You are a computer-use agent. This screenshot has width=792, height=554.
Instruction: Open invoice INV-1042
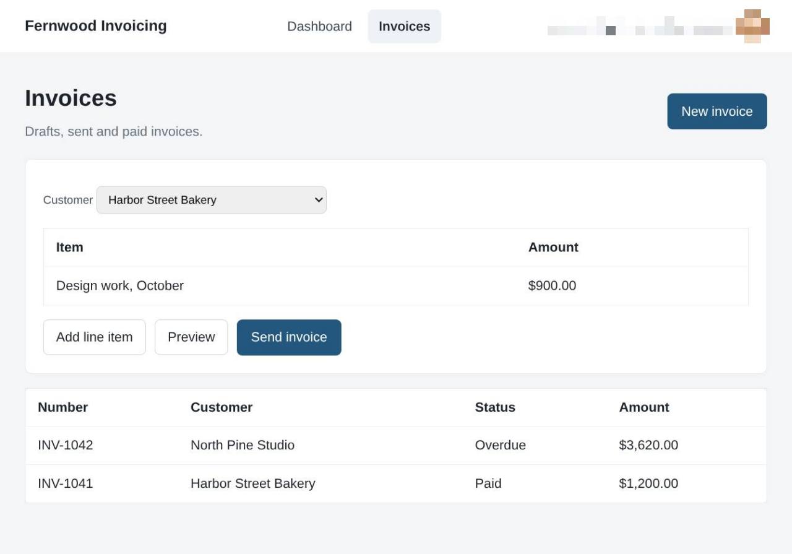(66, 445)
